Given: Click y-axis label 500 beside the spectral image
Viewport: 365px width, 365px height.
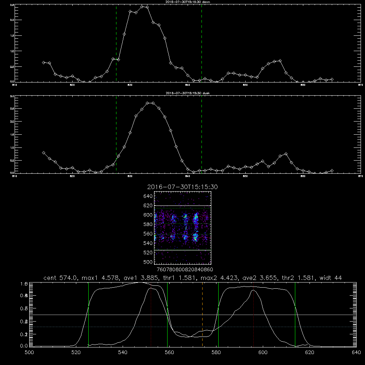Looking at the screenshot, I should [x=148, y=262].
